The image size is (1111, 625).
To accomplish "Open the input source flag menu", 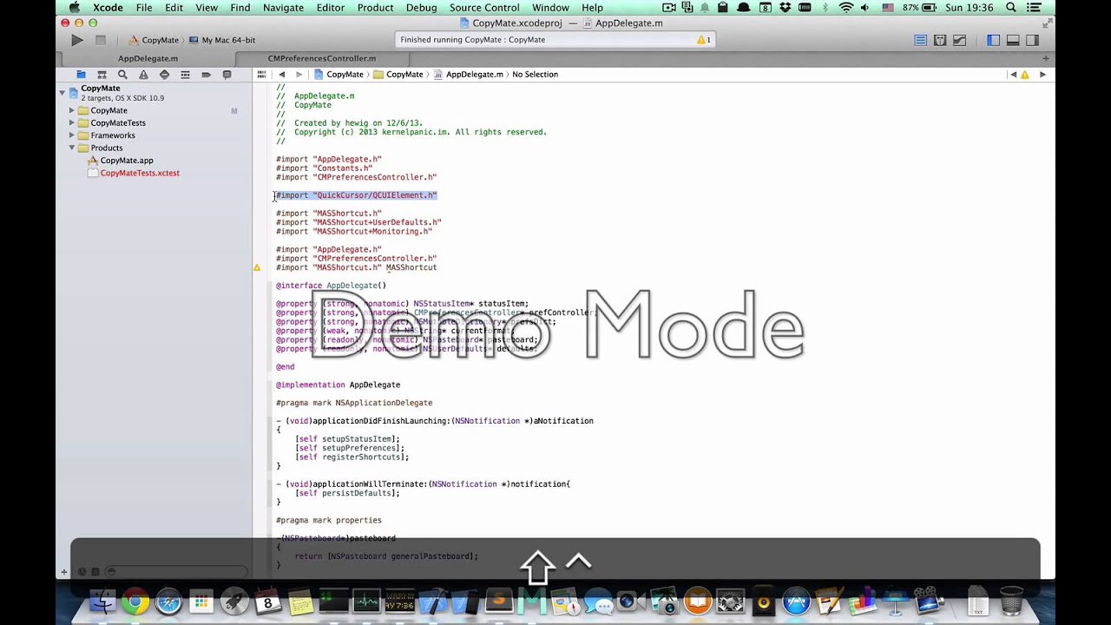I will click(887, 7).
